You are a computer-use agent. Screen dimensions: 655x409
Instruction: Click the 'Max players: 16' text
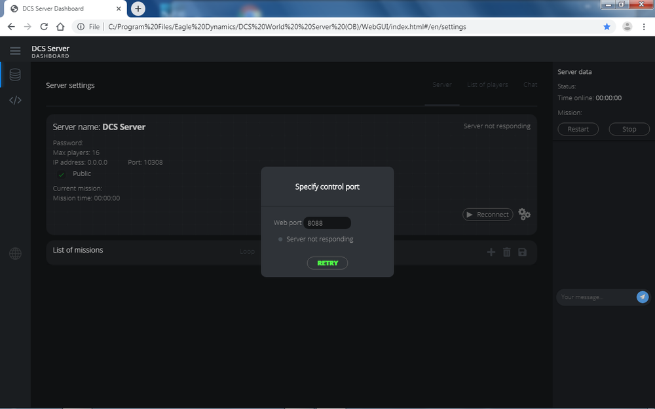click(76, 152)
